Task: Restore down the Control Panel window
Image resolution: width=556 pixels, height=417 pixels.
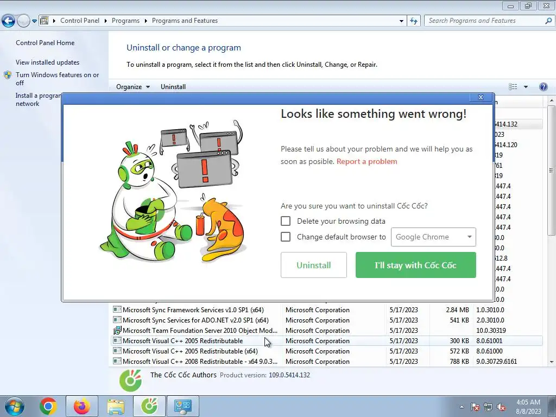Action: click(x=528, y=5)
